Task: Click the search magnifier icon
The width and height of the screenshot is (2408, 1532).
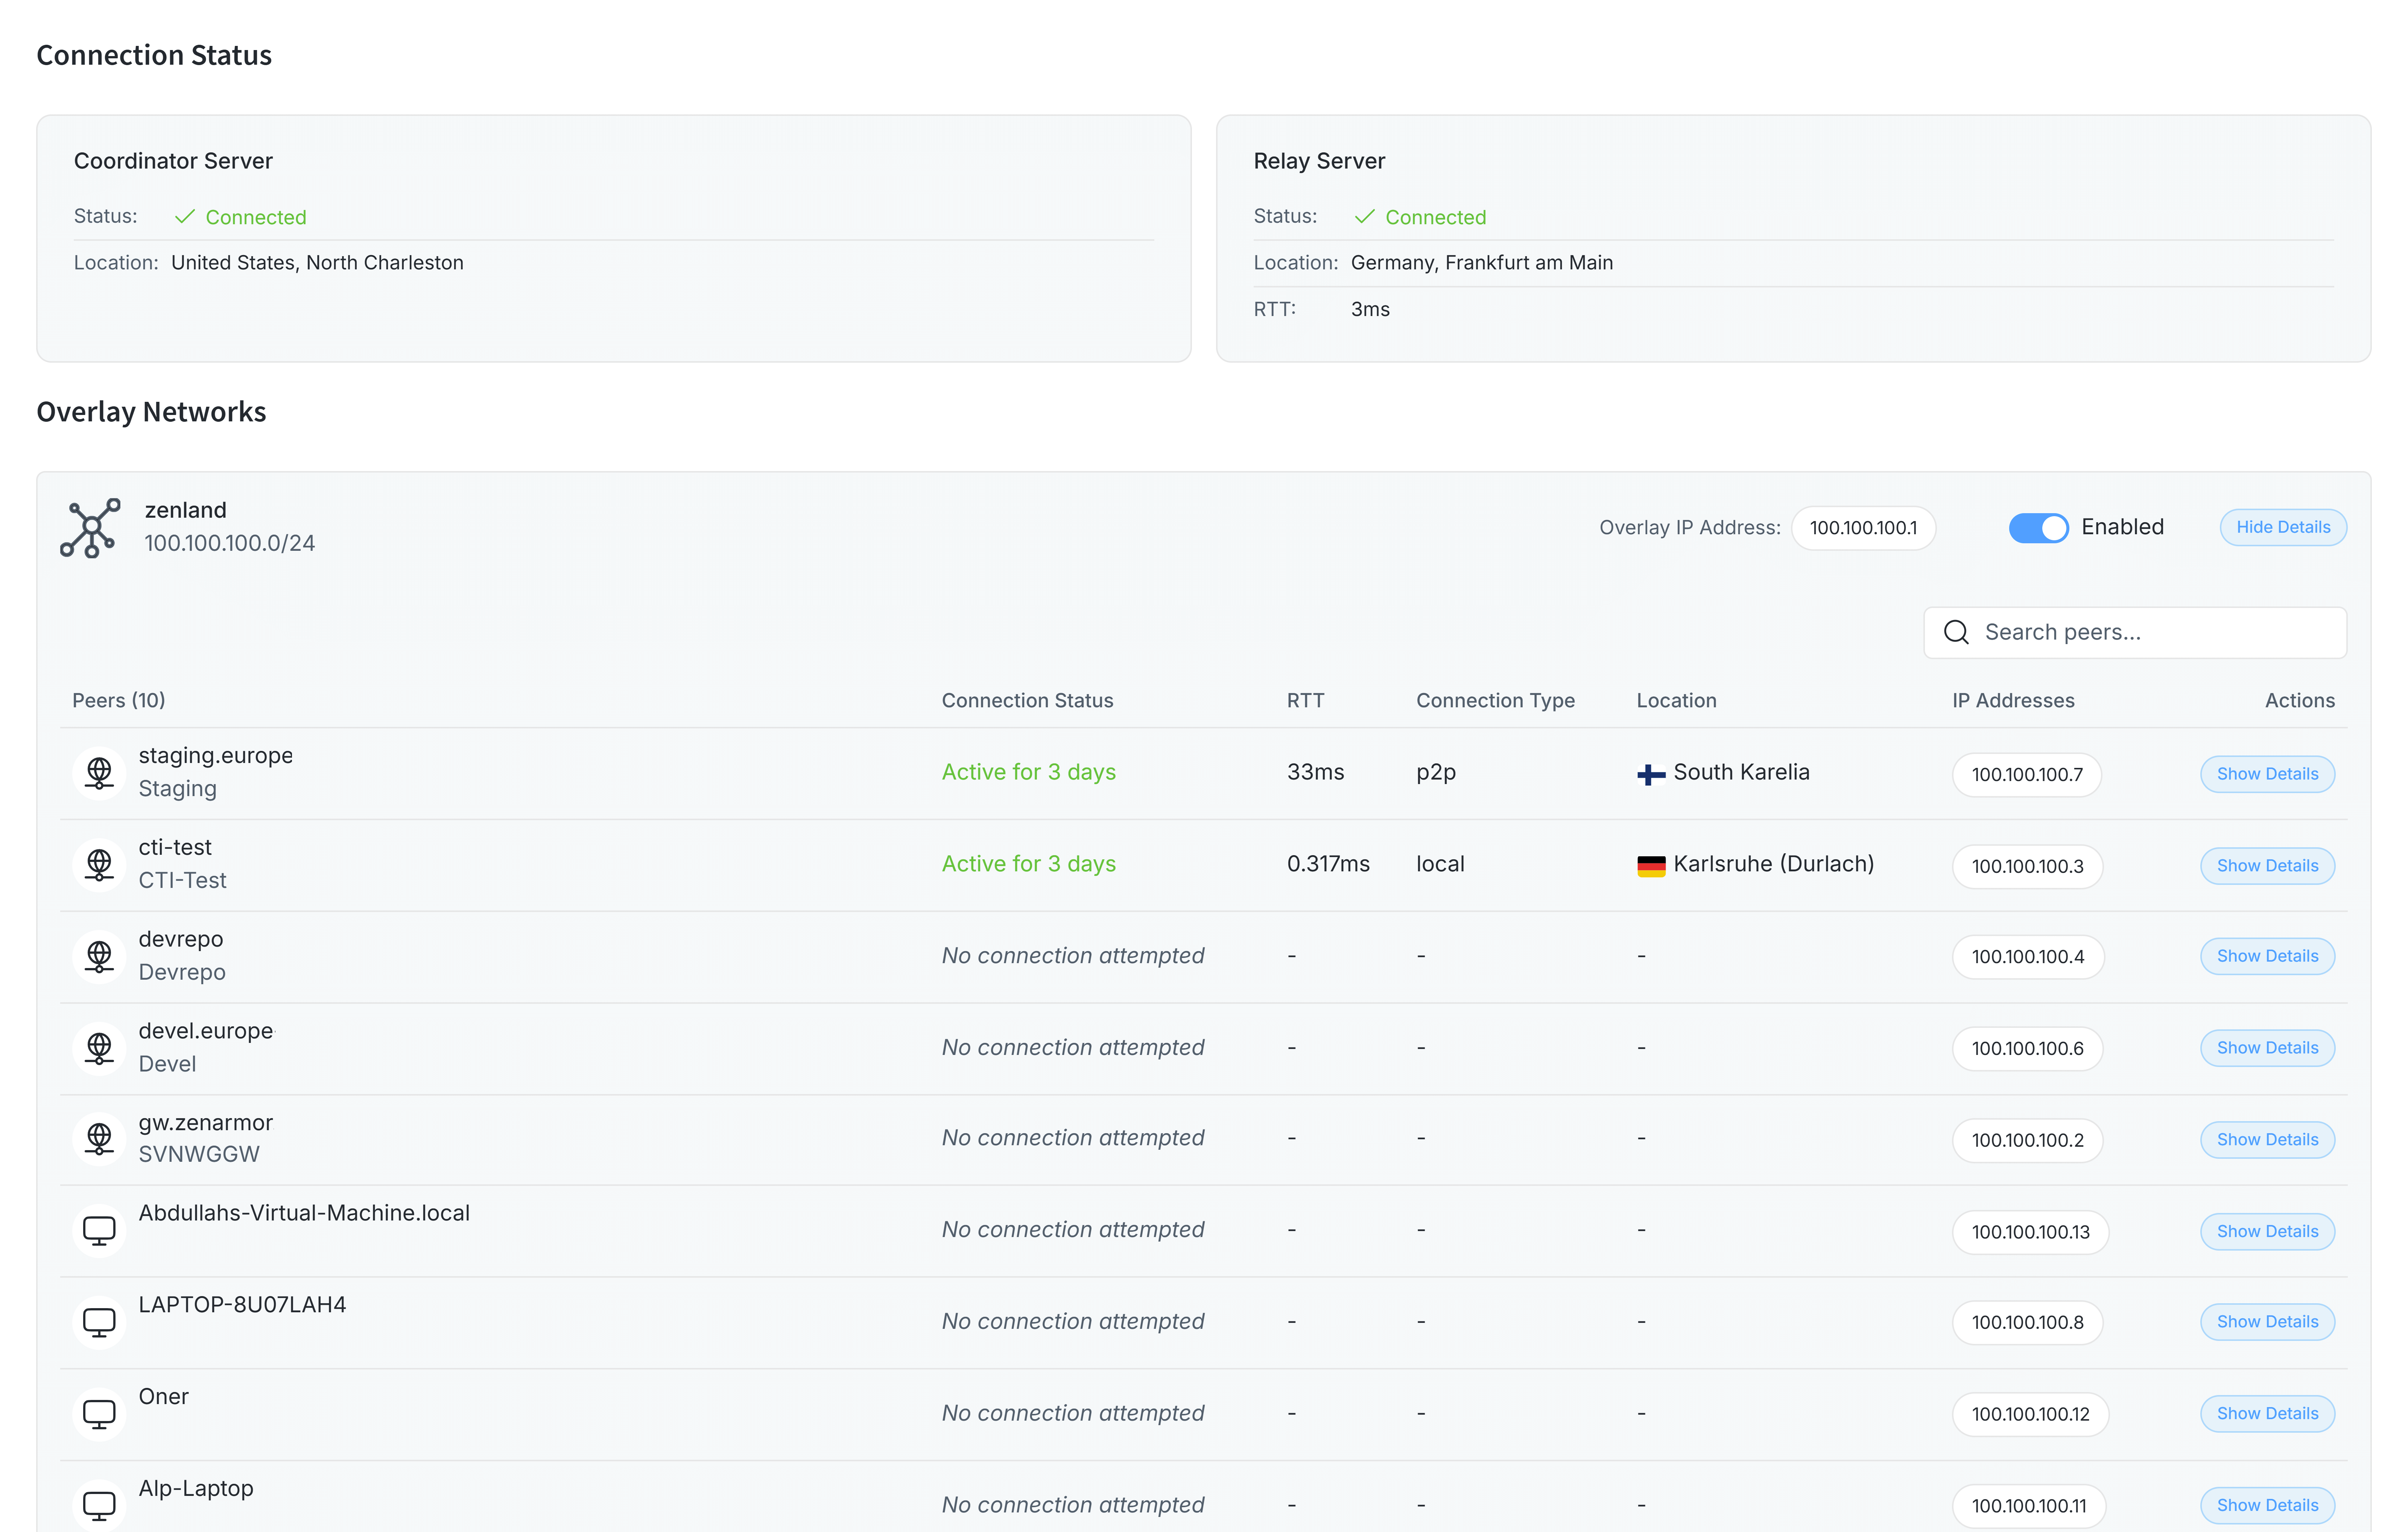Action: (x=1957, y=632)
